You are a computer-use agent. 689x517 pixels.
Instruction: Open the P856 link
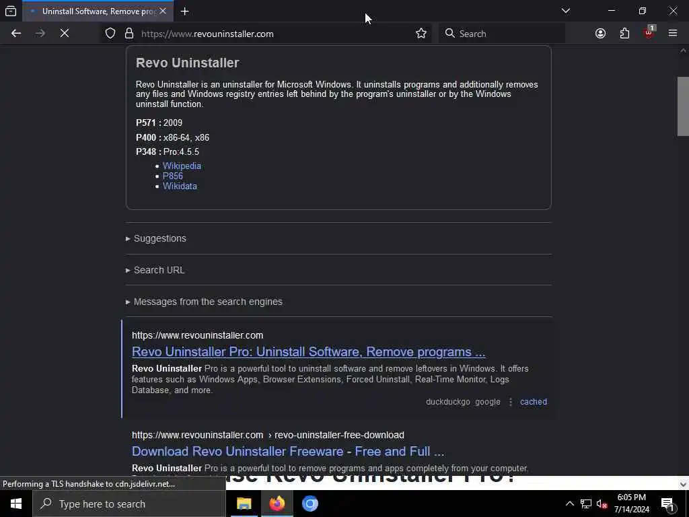[173, 176]
